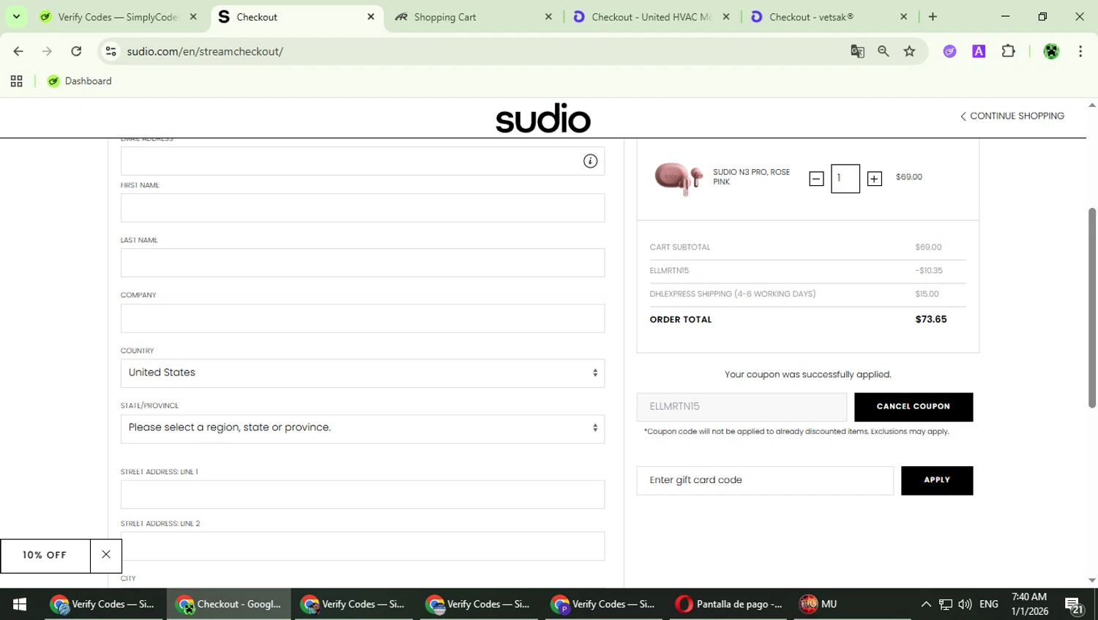1098x620 pixels.
Task: Open the tab search dropdown
Action: click(x=16, y=16)
